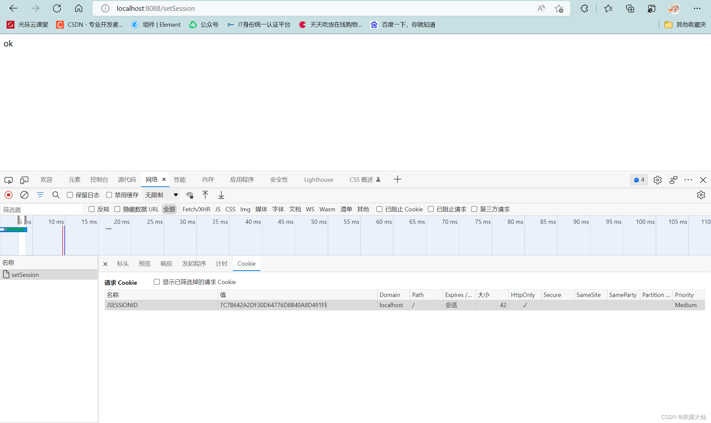Click the clear network log icon

pyautogui.click(x=24, y=195)
